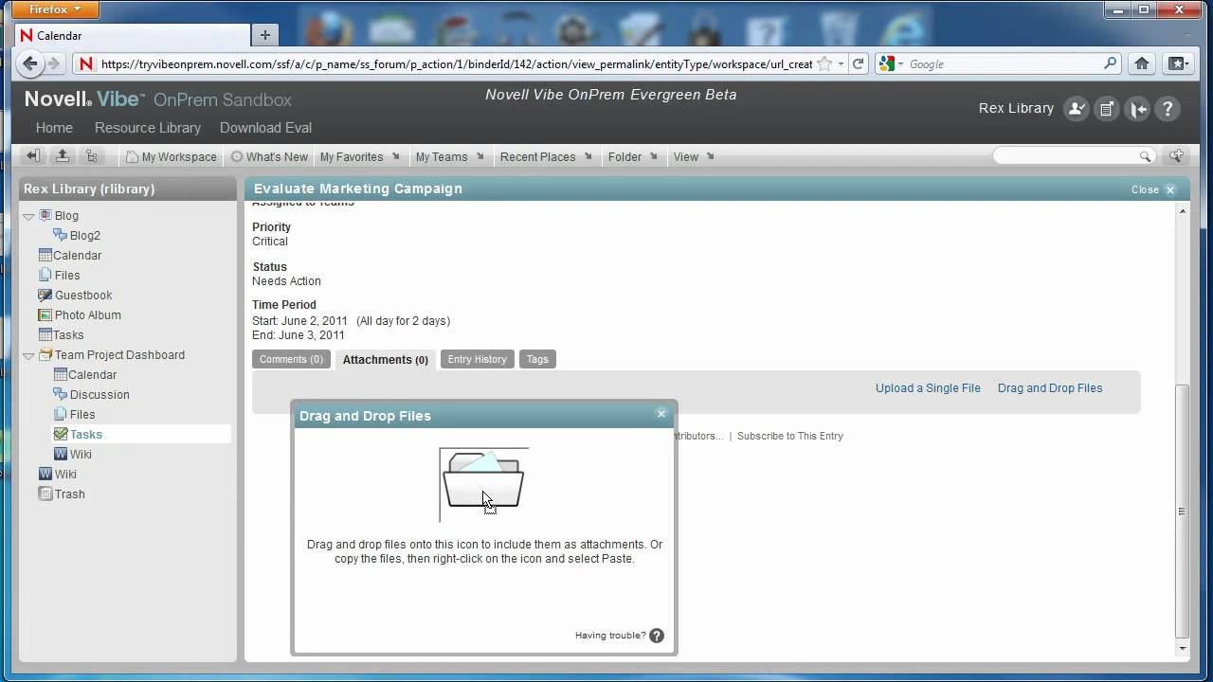Collapse the Team Project Dashboard tree node

(28, 356)
